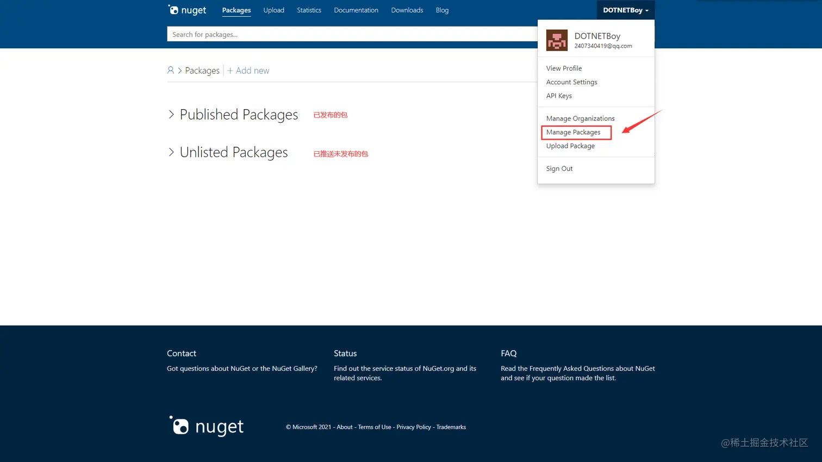Click the user profile breadcrumb icon
The image size is (822, 462).
[x=171, y=70]
